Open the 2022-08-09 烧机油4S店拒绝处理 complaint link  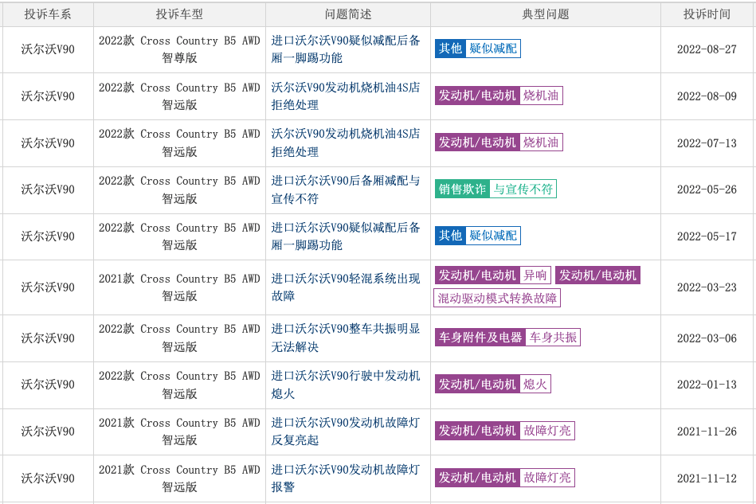345,96
